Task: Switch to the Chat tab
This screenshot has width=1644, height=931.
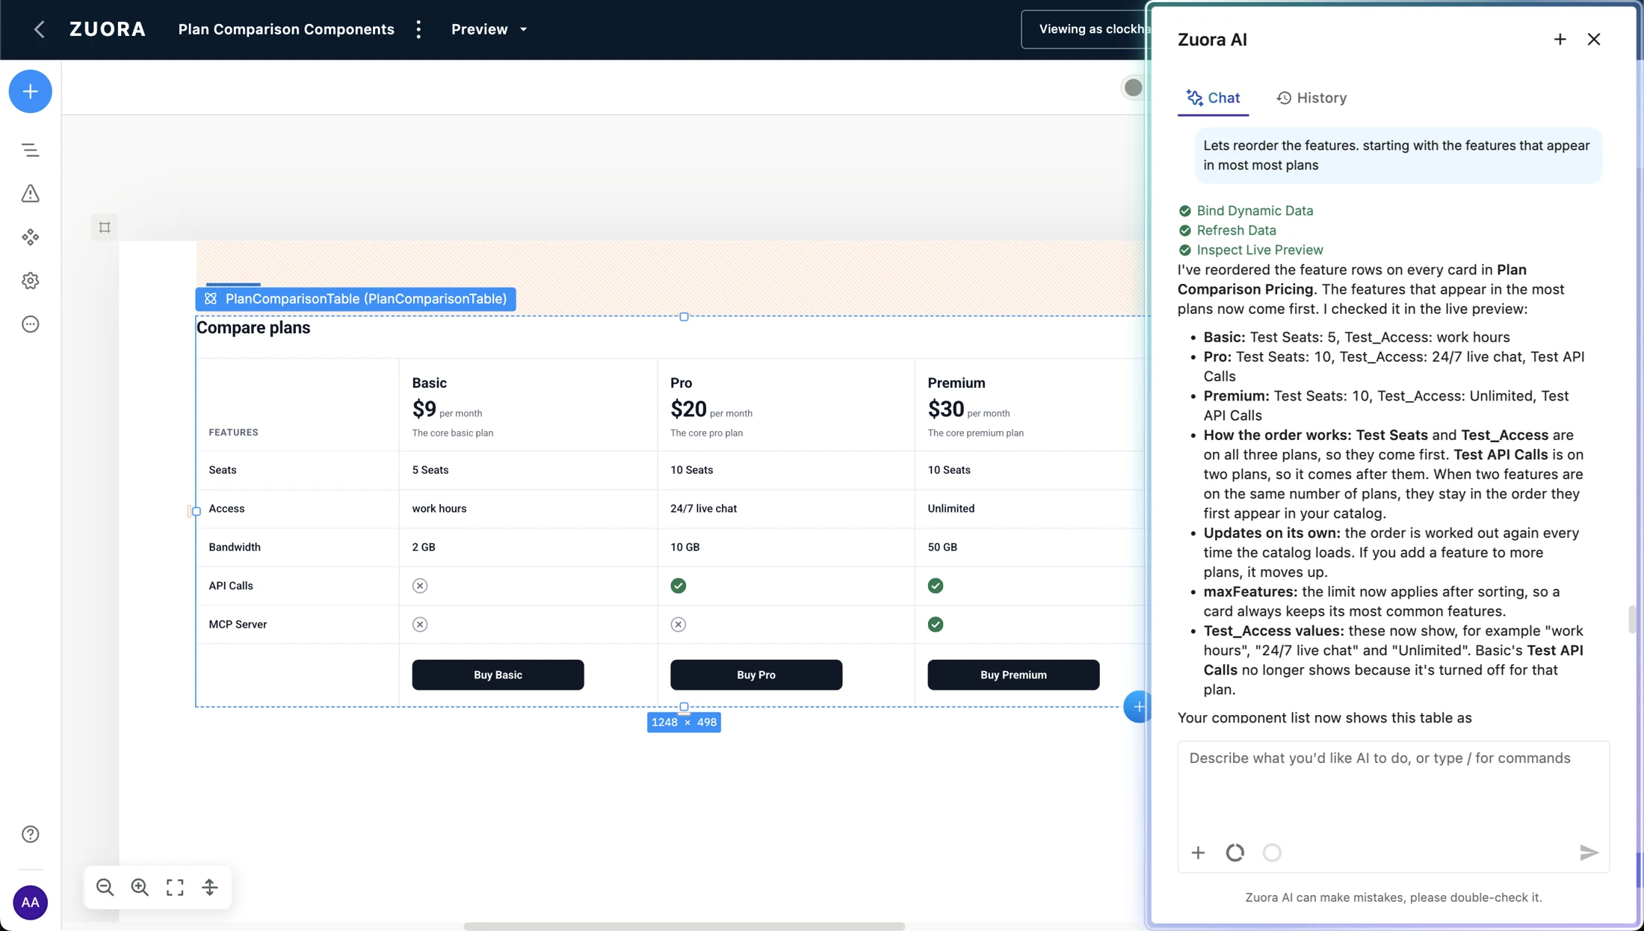Action: [x=1213, y=98]
